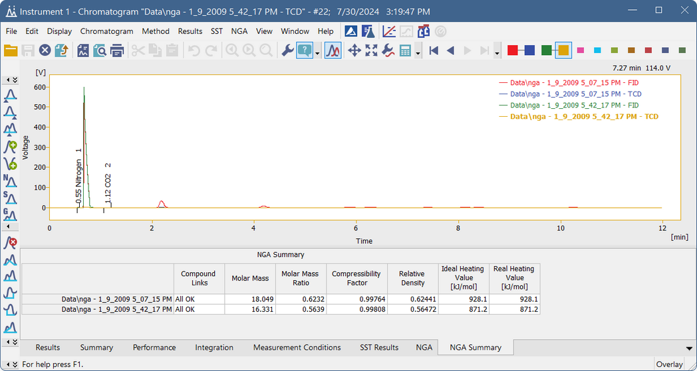Click the 16.331 Molar Mass cell
The height and width of the screenshot is (371, 697).
point(249,309)
